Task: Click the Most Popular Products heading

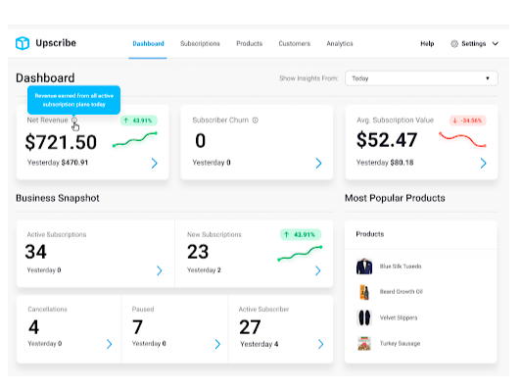Action: 395,198
